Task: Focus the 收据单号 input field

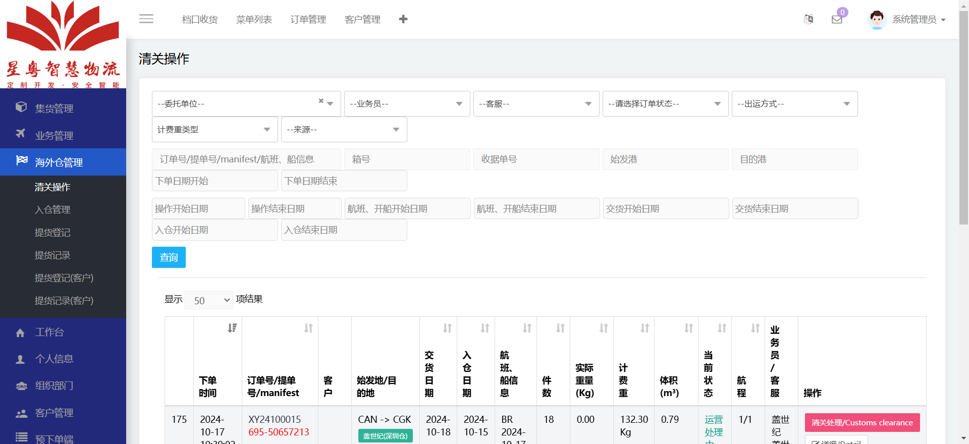Action: (536, 159)
